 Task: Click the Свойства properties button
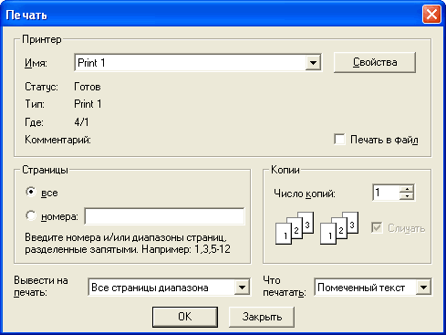(375, 62)
